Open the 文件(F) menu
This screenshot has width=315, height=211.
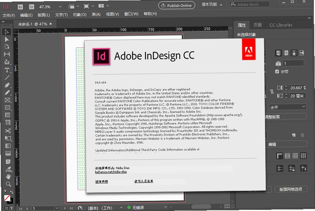(9, 15)
